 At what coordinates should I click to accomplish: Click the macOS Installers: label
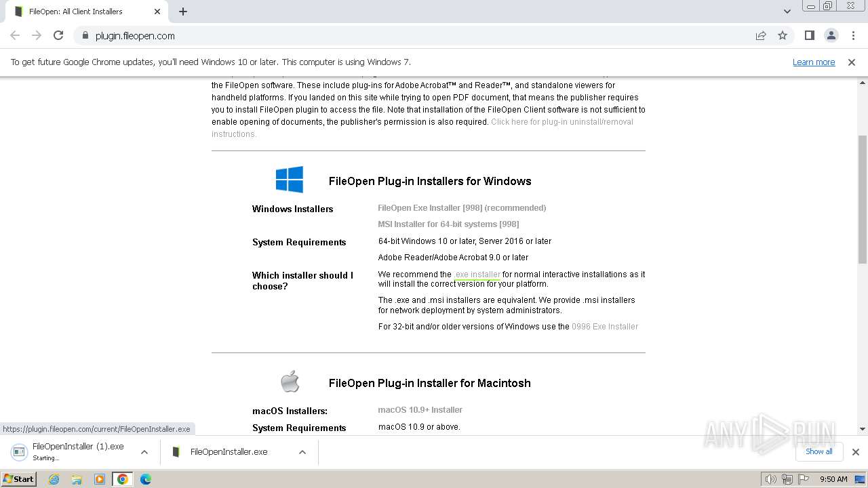290,411
